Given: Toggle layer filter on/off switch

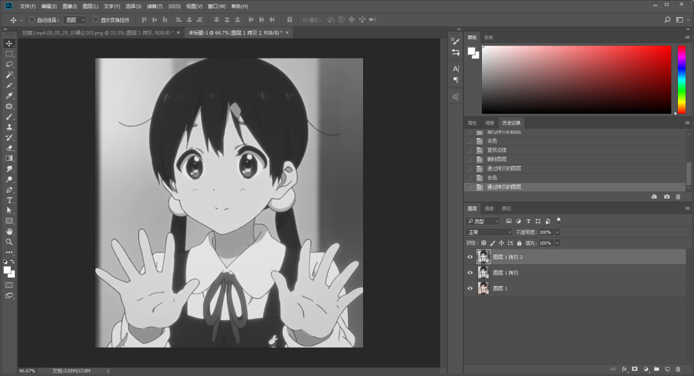Looking at the screenshot, I should [x=558, y=220].
